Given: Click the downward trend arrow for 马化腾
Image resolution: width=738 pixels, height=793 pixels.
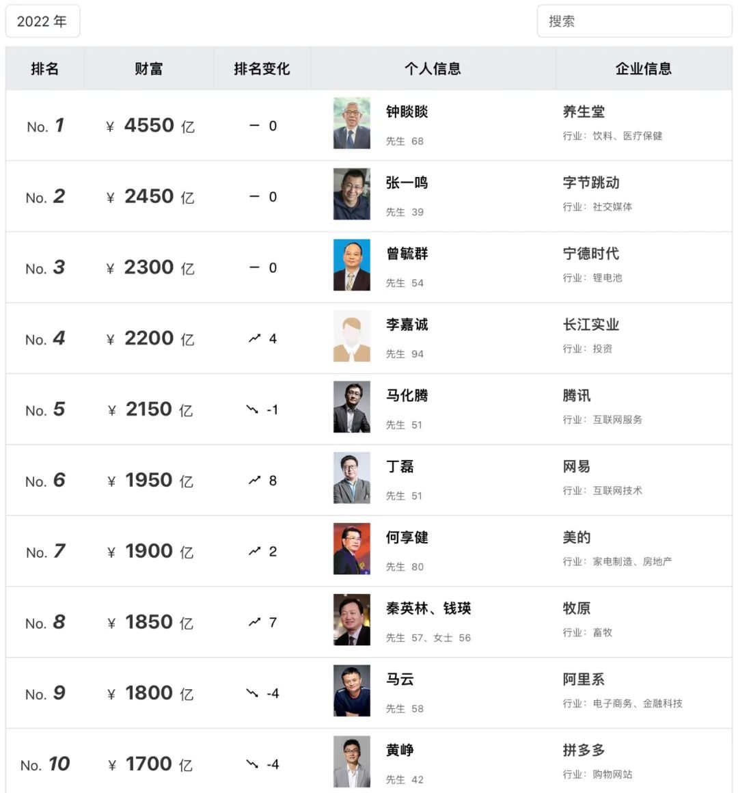Looking at the screenshot, I should tap(252, 409).
